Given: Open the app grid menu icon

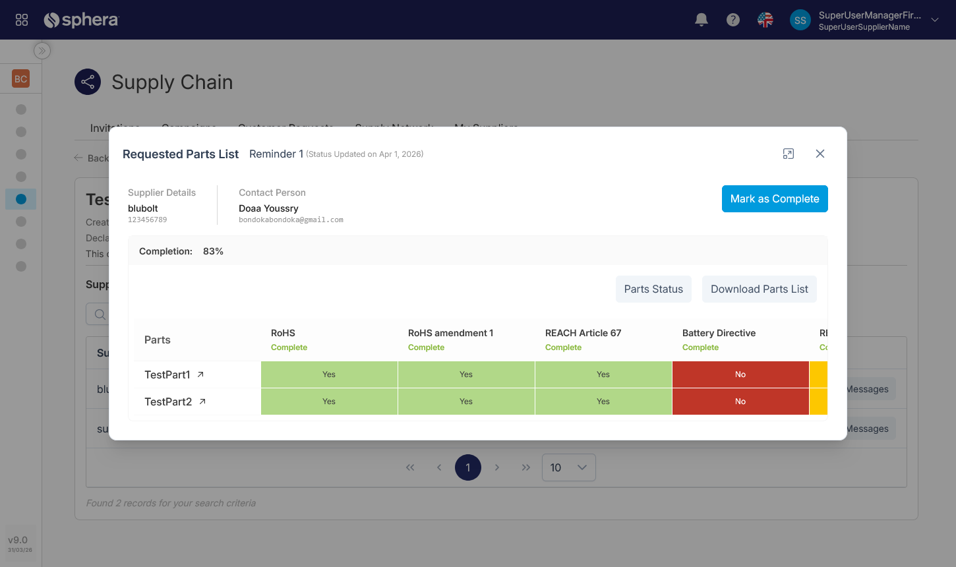Looking at the screenshot, I should pos(22,20).
